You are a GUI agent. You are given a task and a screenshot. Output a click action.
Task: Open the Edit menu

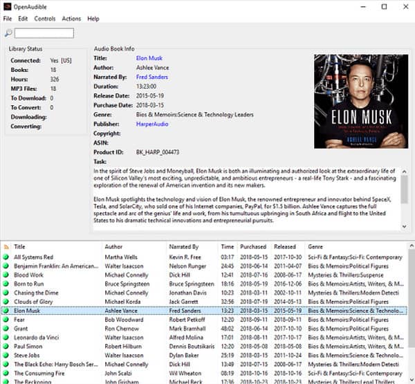pyautogui.click(x=23, y=19)
